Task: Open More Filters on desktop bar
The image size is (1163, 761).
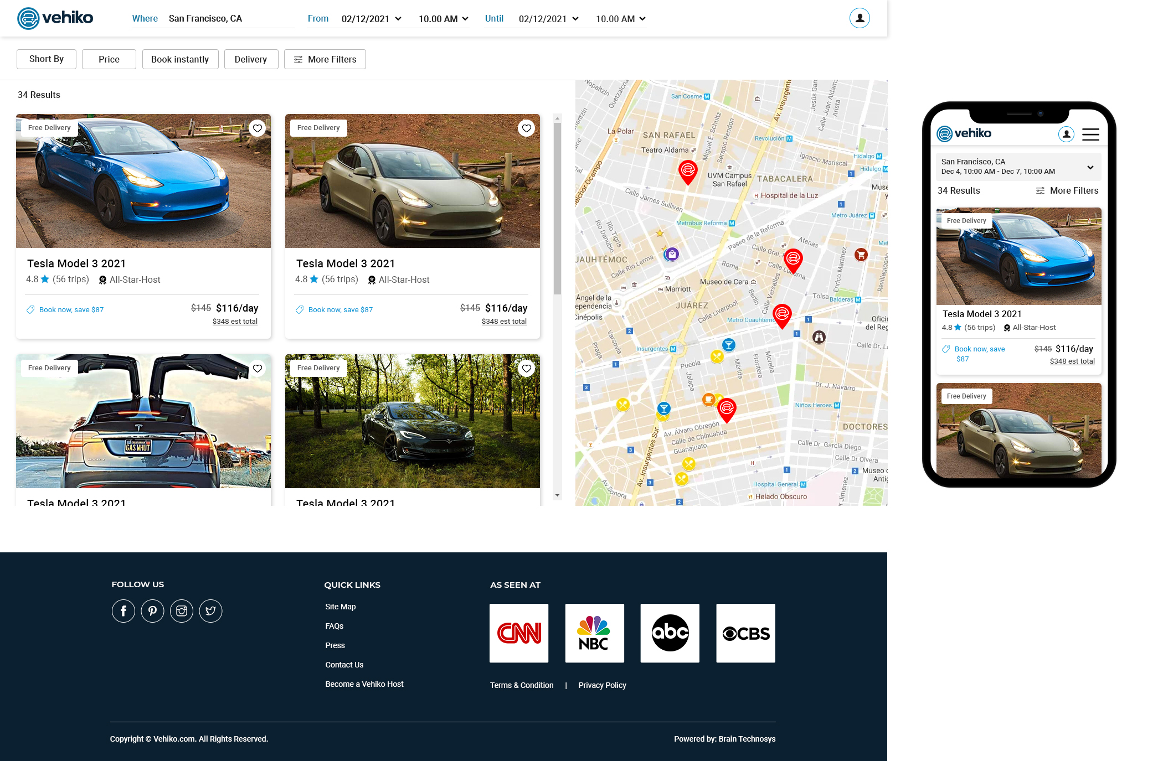Action: (325, 59)
